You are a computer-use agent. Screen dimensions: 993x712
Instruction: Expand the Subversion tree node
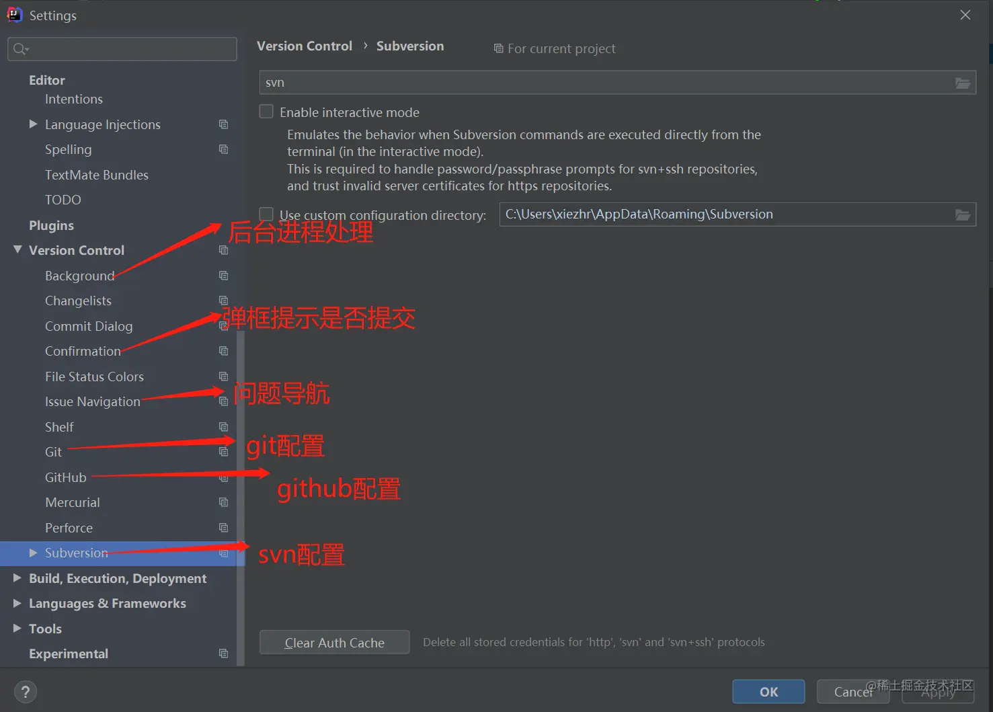coord(33,553)
